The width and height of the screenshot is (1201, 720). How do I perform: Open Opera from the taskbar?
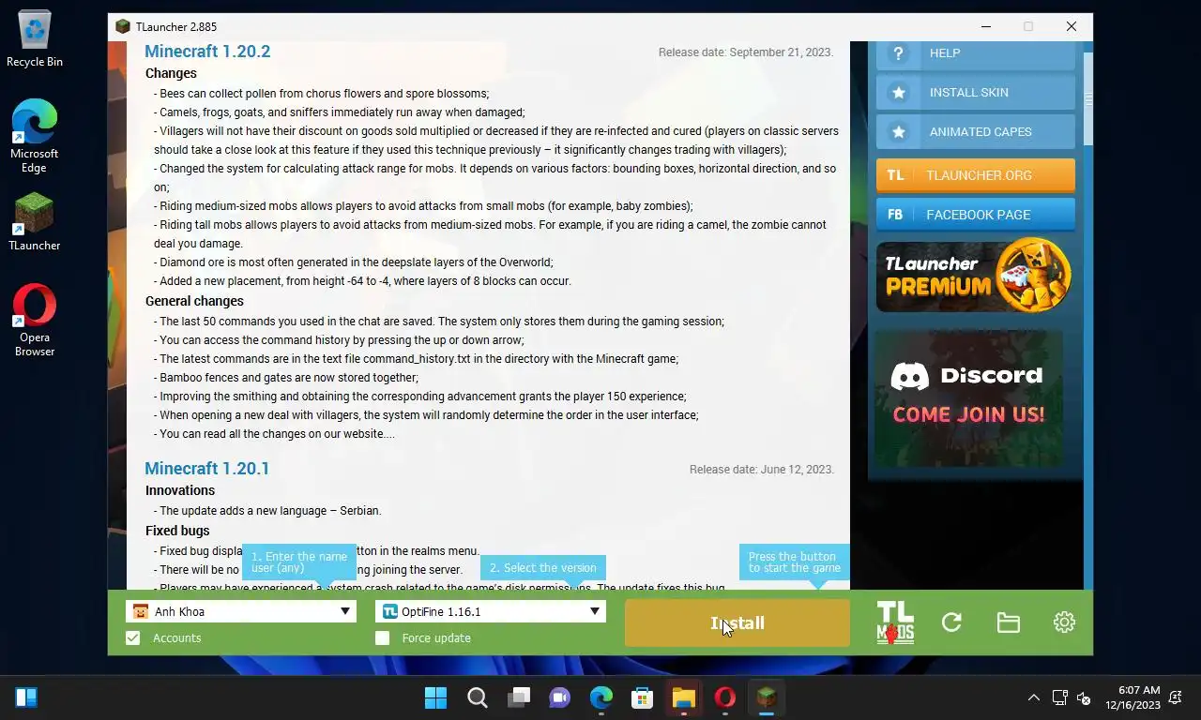click(725, 697)
